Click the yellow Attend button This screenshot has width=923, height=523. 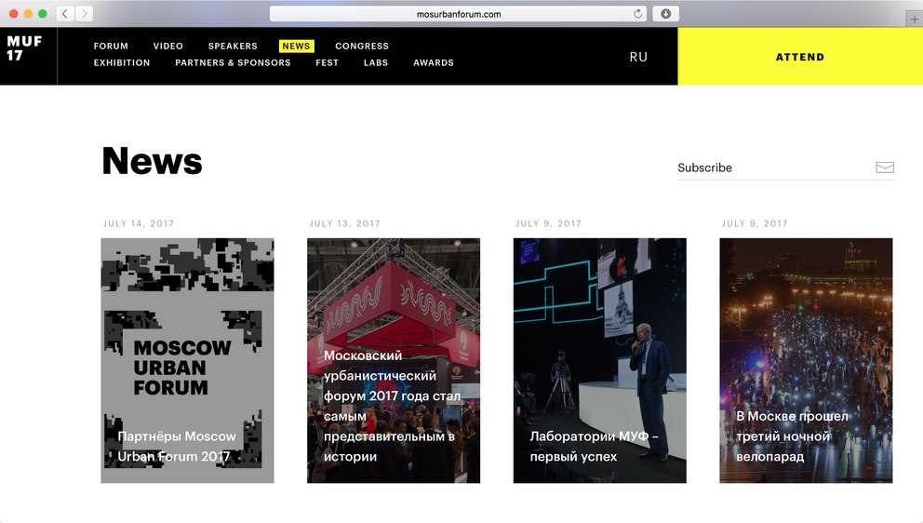pyautogui.click(x=800, y=57)
